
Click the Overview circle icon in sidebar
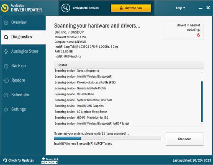[x=6, y=23]
